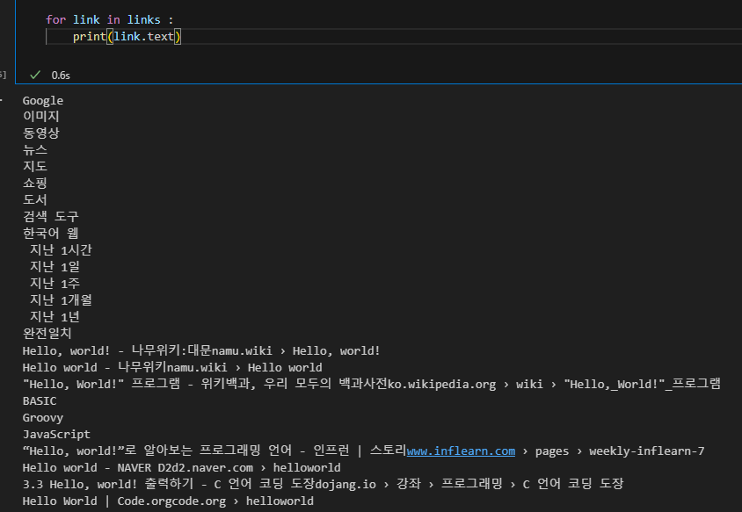This screenshot has height=512, width=742.
Task: Select the '뉴스' output line
Action: coord(35,150)
